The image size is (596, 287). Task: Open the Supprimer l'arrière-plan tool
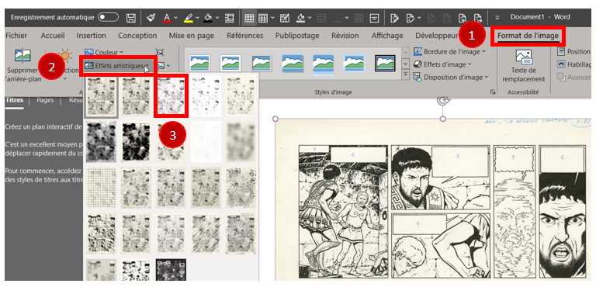pos(23,64)
